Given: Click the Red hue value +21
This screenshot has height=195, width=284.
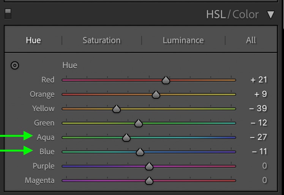Looking at the screenshot, I should pyautogui.click(x=259, y=80).
